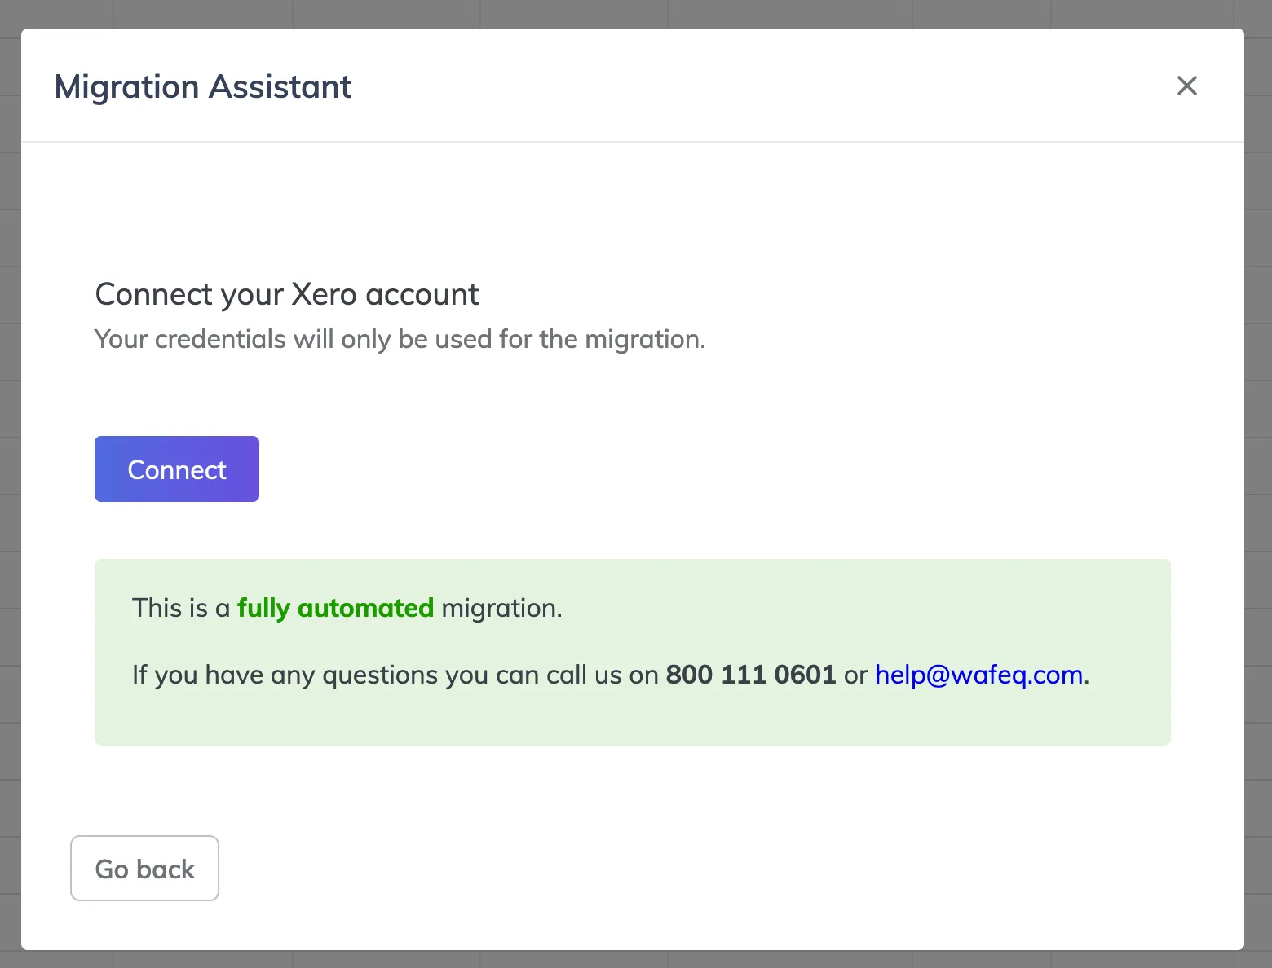Click the Connect your Xero account heading
1272x968 pixels.
286,294
